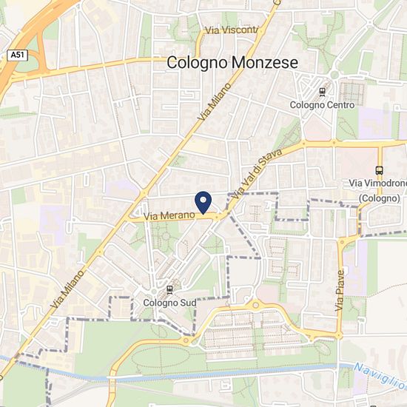The height and width of the screenshot is (407, 407).
Task: Select the Cologno Sud metro station icon
Action: pos(169,289)
